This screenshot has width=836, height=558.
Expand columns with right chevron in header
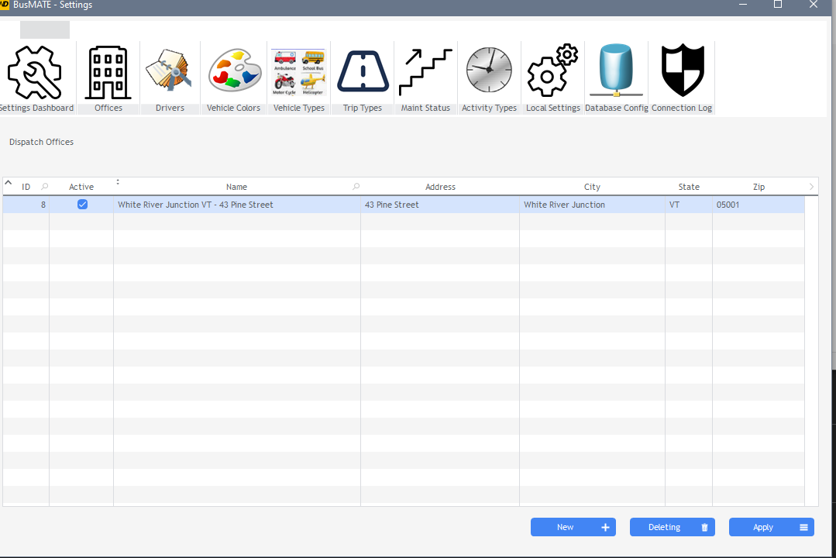pyautogui.click(x=811, y=187)
